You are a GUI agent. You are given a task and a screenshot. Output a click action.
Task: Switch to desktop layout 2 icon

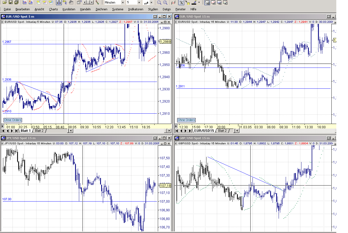pyautogui.click(x=213, y=2)
